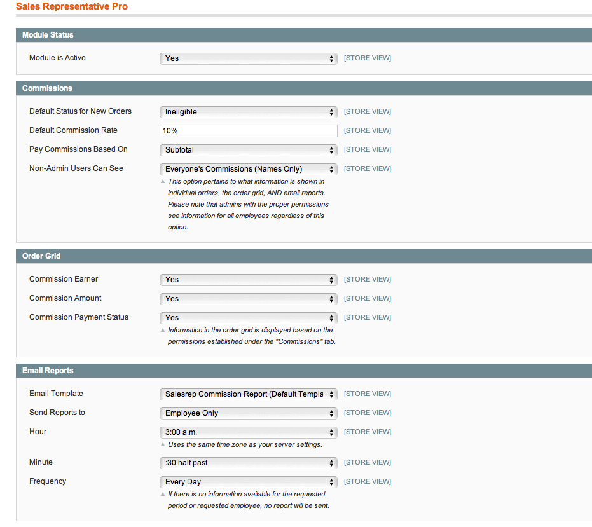Open Pay Commissions Based On dropdown

(x=248, y=150)
